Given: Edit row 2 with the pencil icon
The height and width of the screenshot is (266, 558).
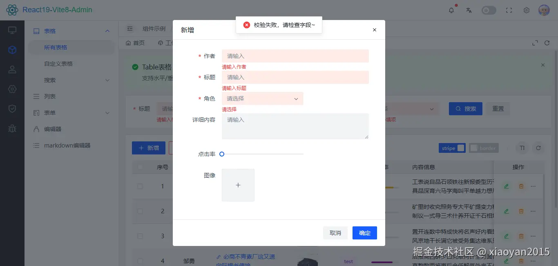Looking at the screenshot, I should [x=507, y=211].
